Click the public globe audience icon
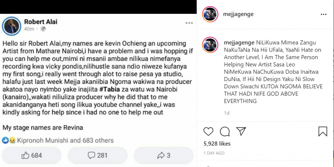 click(x=43, y=29)
